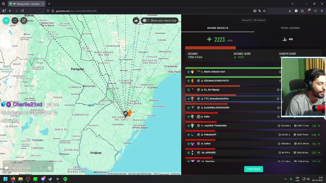Screen dimensions: 326x183
Task: Switch to TOTAL SCORES tab
Action: pyautogui.click(x=290, y=28)
